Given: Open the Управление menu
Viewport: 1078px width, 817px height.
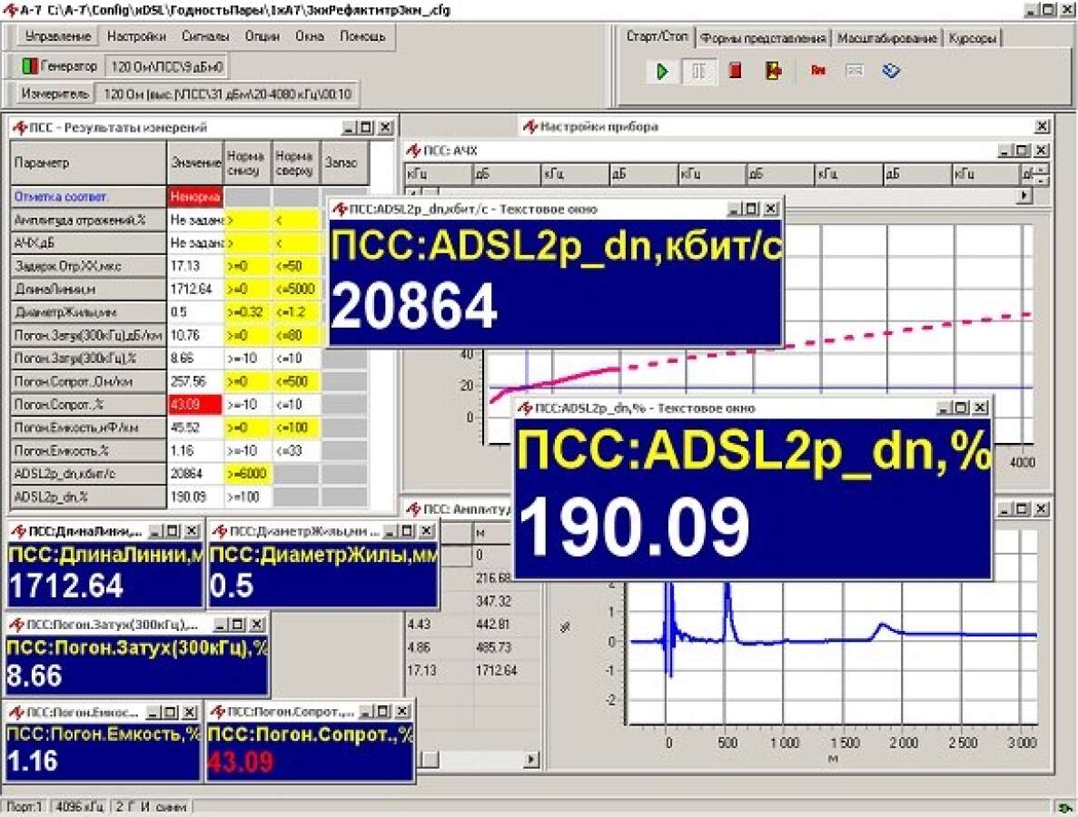Looking at the screenshot, I should click(58, 36).
